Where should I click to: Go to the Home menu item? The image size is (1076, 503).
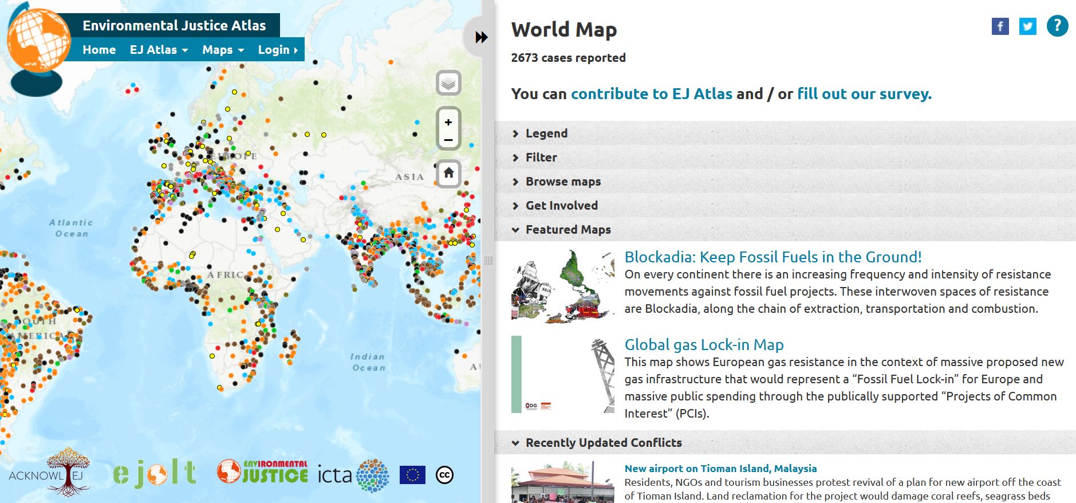pos(99,50)
